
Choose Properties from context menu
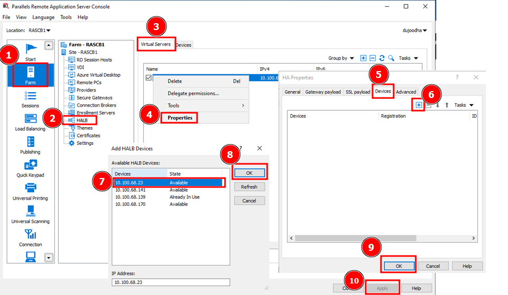point(180,117)
